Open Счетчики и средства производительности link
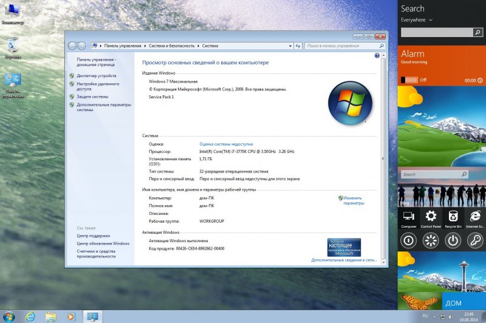 coord(96,254)
